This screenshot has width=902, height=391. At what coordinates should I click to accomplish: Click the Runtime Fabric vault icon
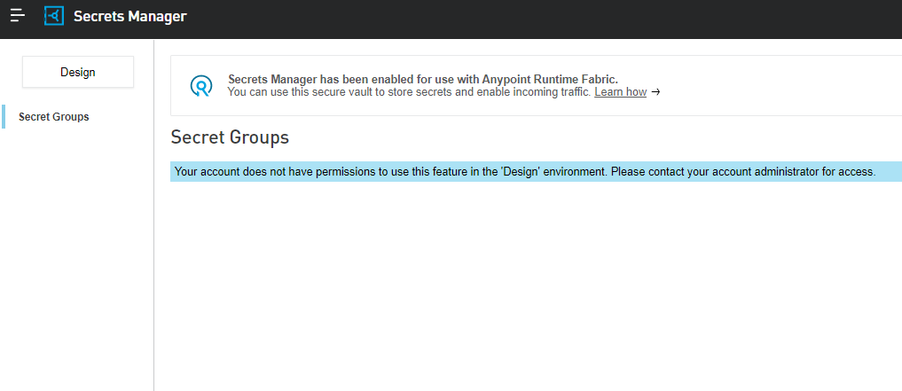pyautogui.click(x=201, y=85)
